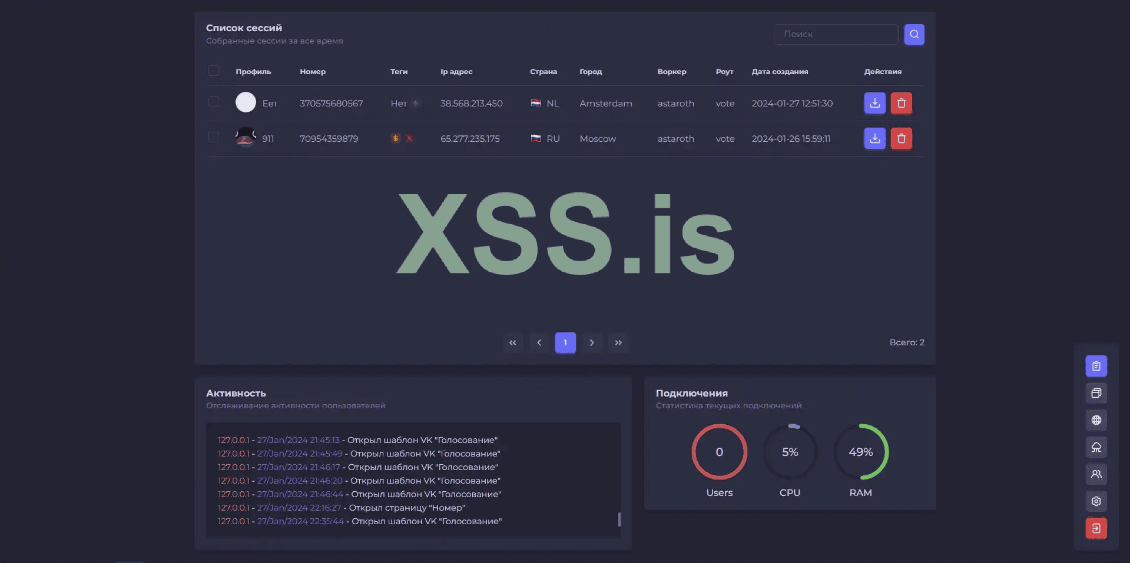Open the users icon in the sidebar

pos(1096,474)
